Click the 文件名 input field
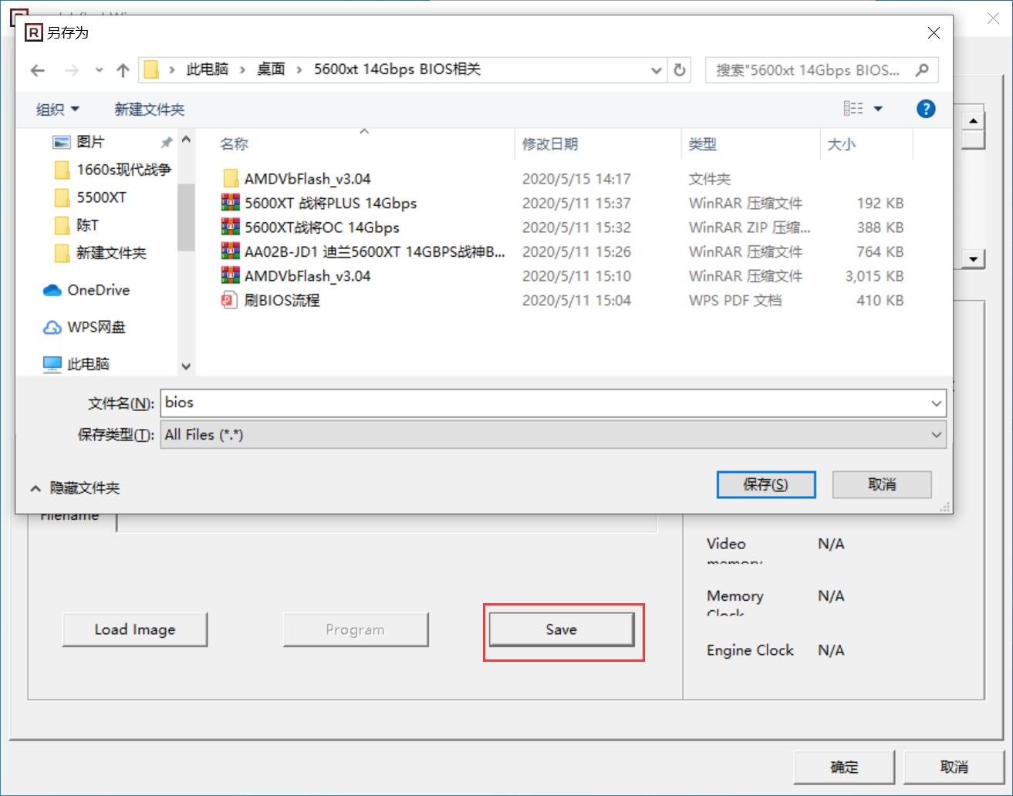Viewport: 1013px width, 796px height. pos(540,403)
